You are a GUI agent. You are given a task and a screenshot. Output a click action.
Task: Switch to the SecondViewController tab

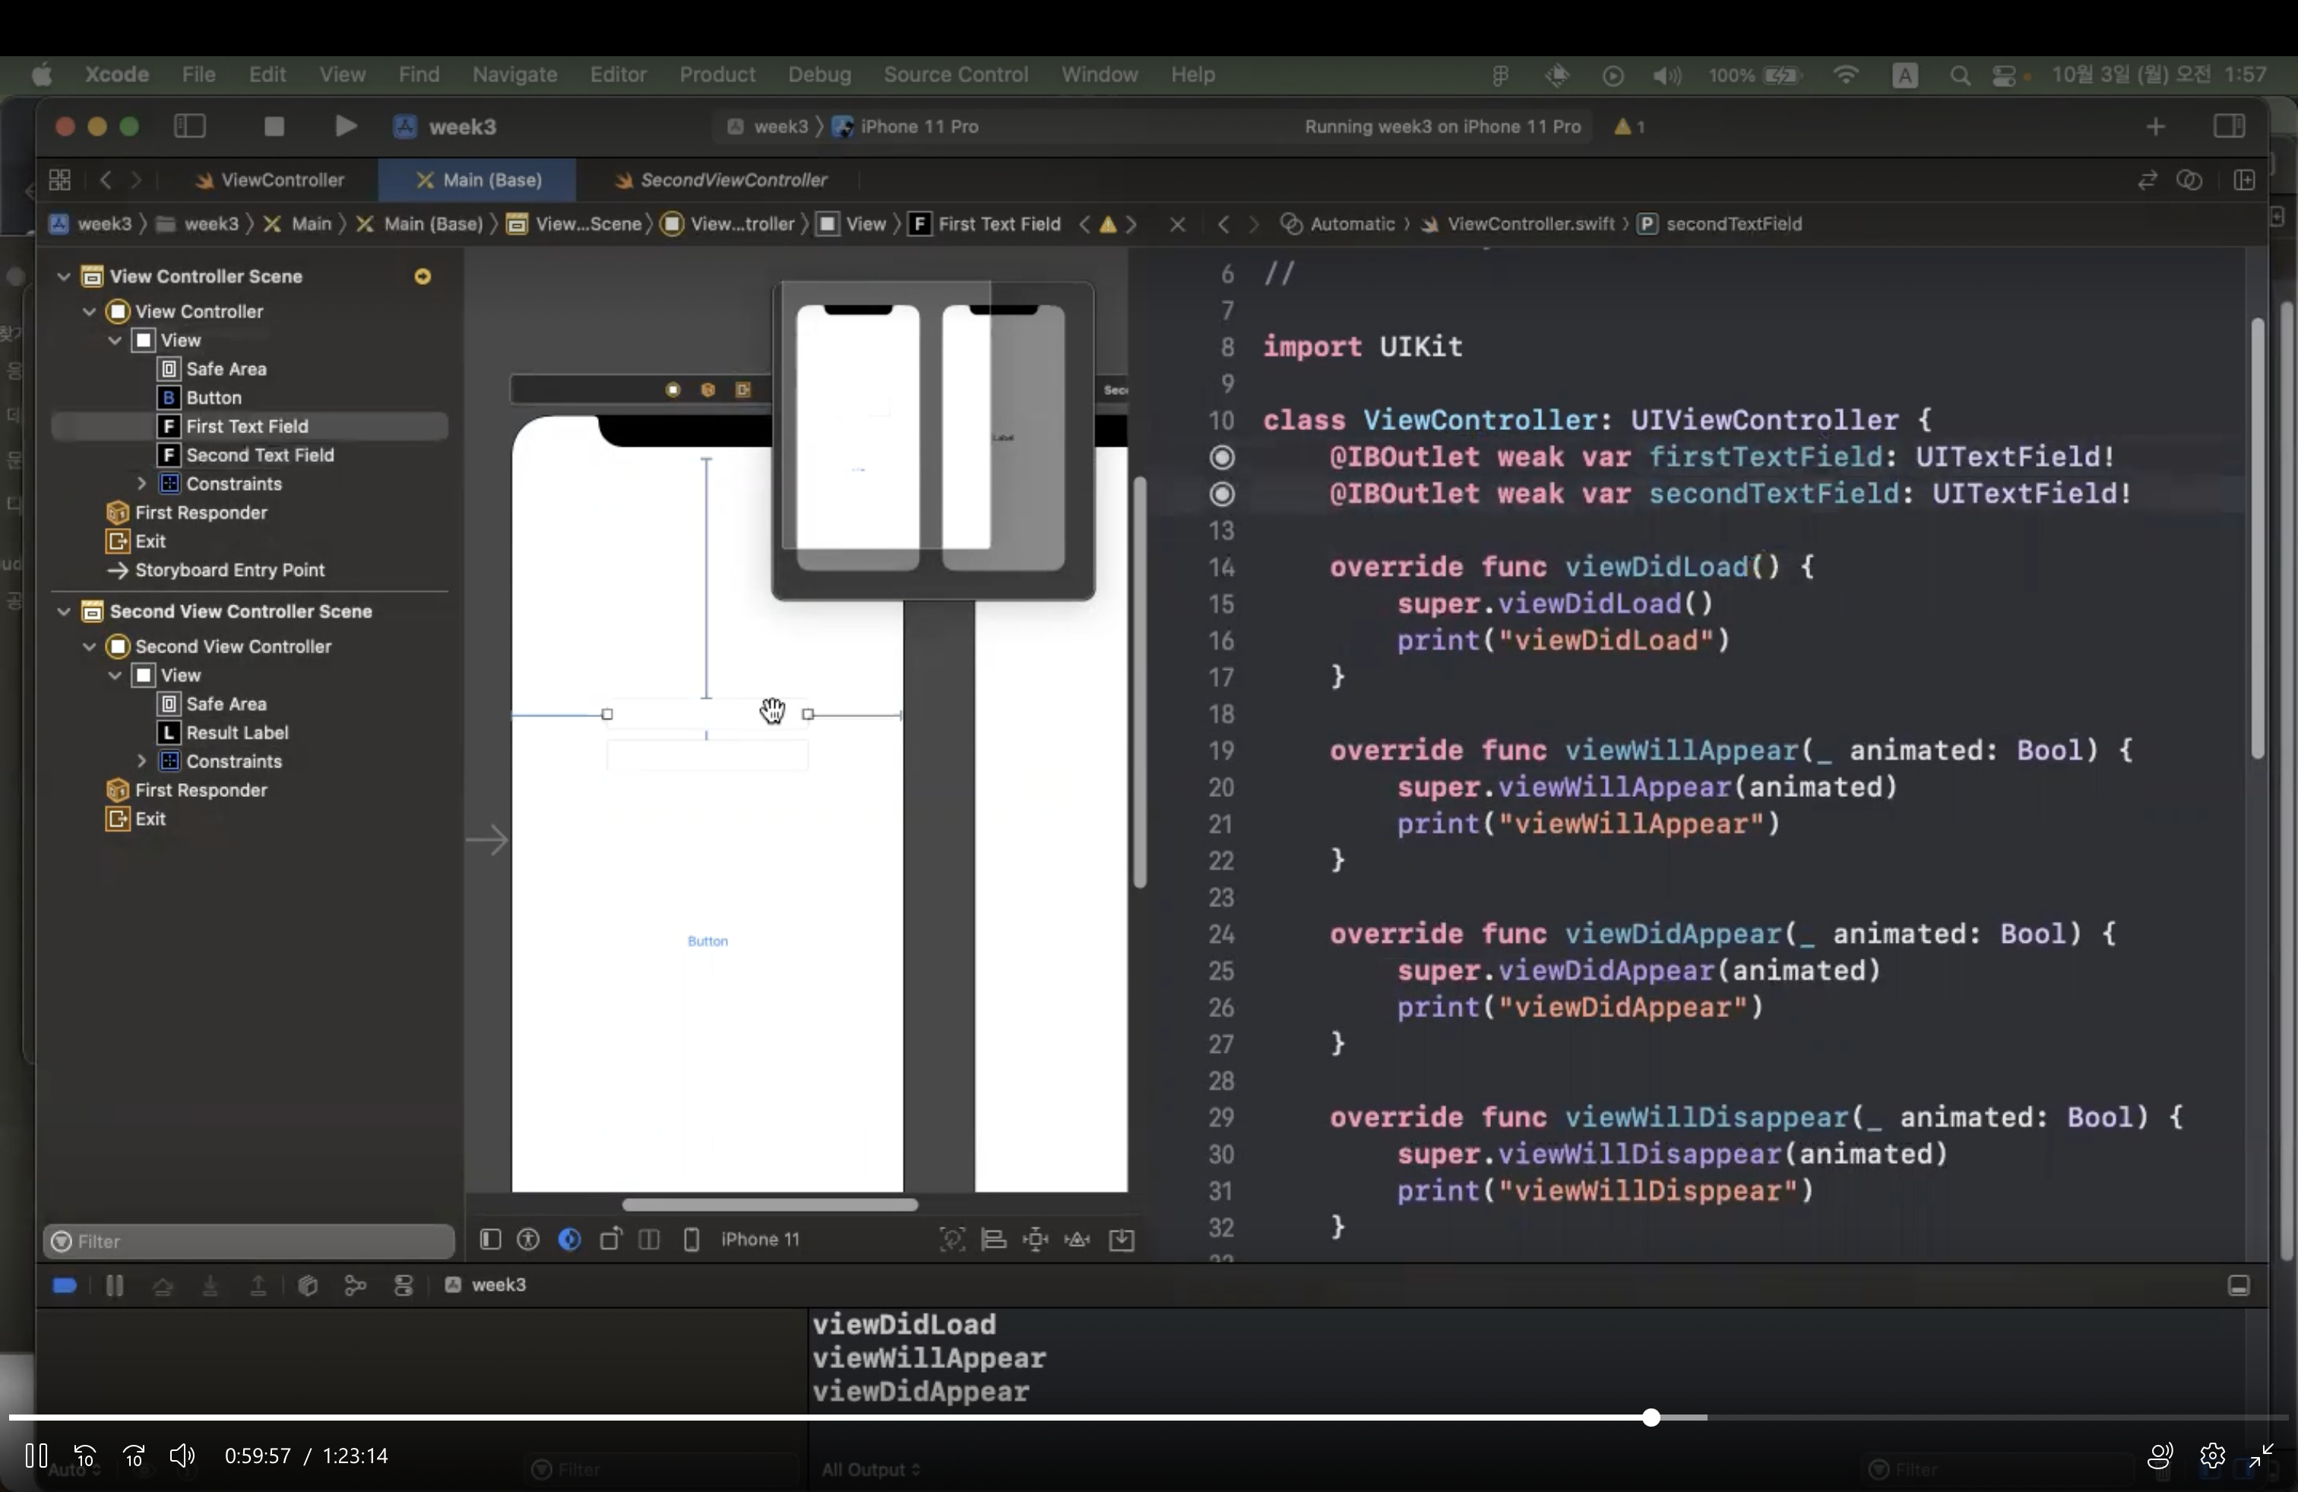tap(733, 181)
